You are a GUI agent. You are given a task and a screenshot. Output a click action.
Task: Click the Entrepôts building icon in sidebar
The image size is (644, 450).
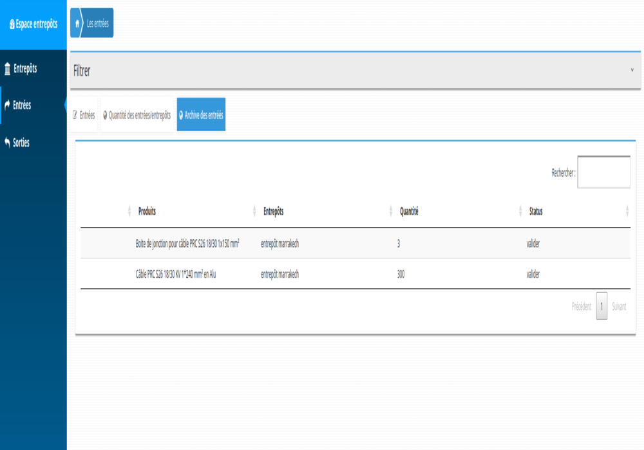(x=8, y=69)
